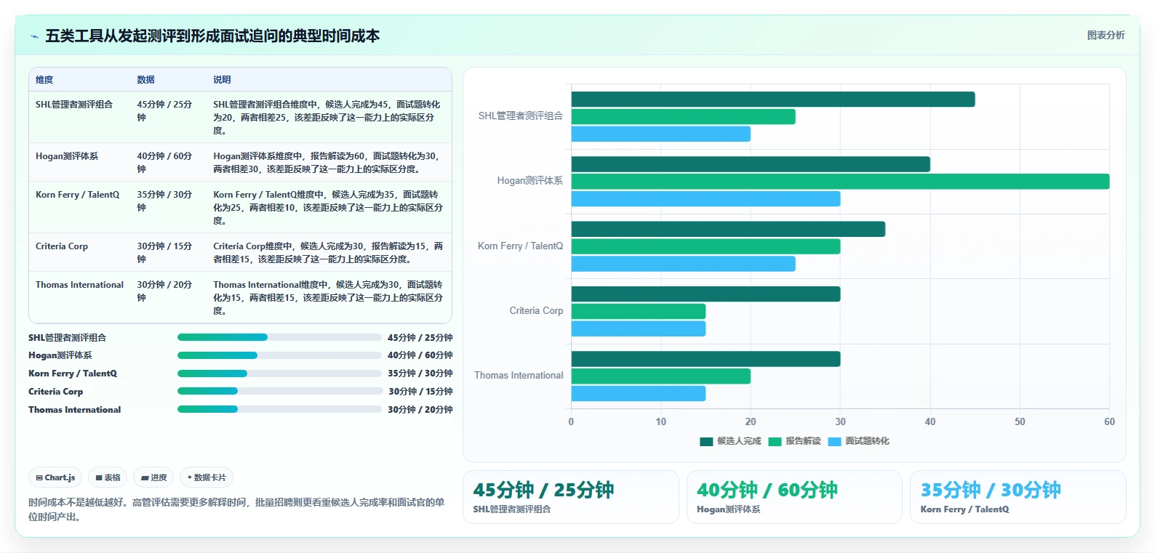1155x553 pixels.
Task: Click the blue 面试题转化 legend swatch
Action: click(x=834, y=441)
